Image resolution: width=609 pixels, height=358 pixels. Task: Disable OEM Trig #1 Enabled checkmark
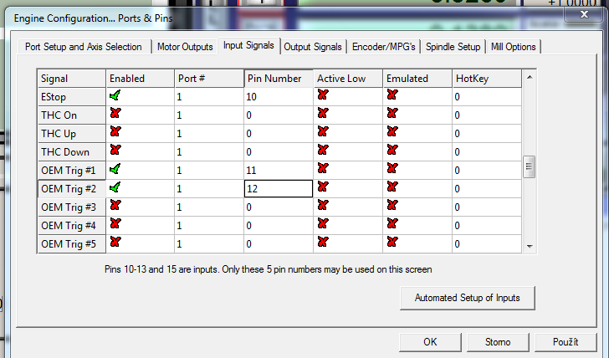pyautogui.click(x=115, y=169)
